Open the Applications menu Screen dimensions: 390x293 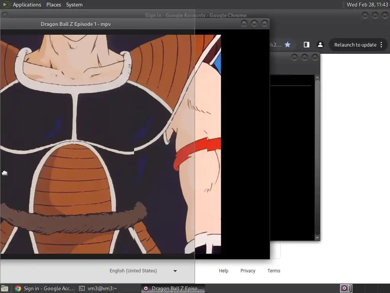27,5
